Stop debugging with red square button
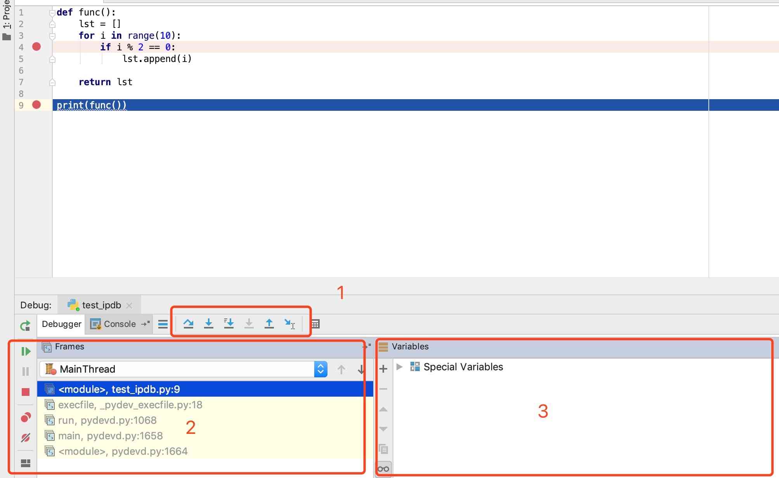 click(26, 392)
